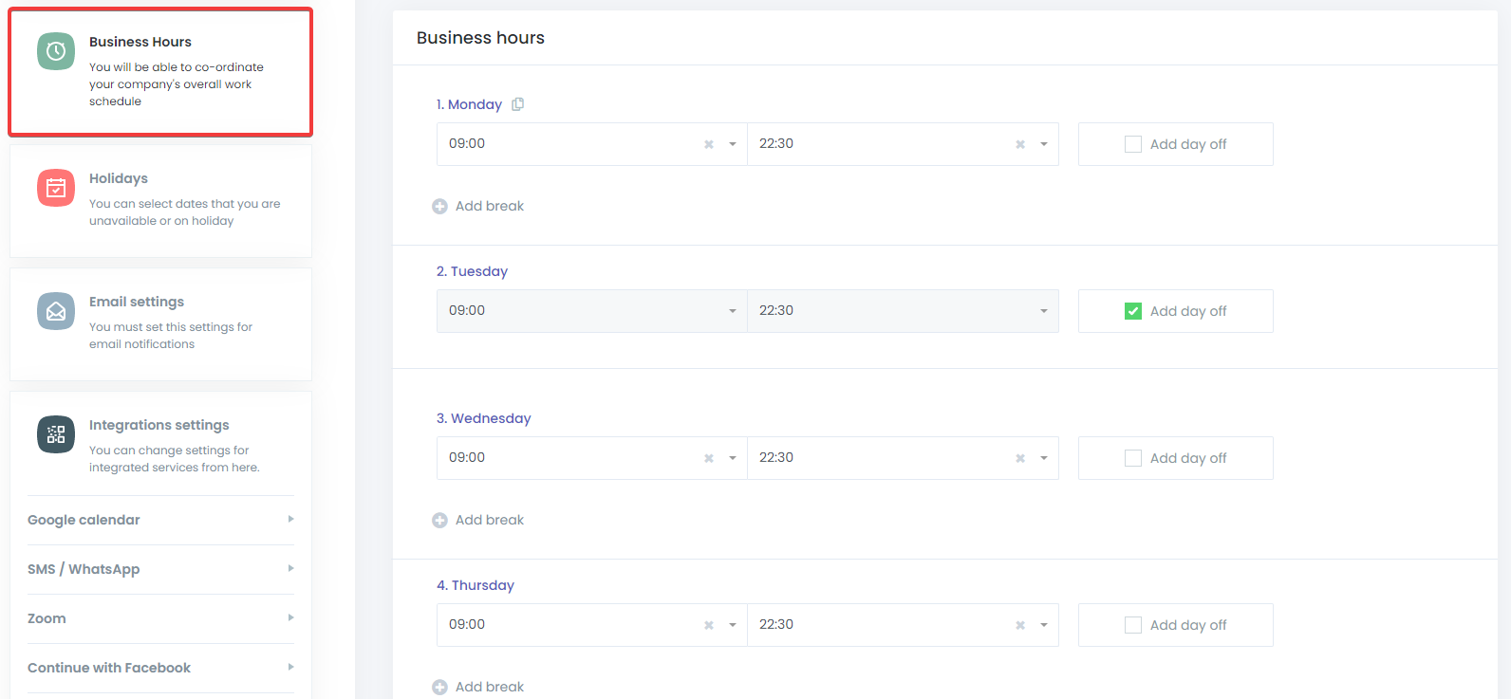Click the copy icon next to Monday

517,104
